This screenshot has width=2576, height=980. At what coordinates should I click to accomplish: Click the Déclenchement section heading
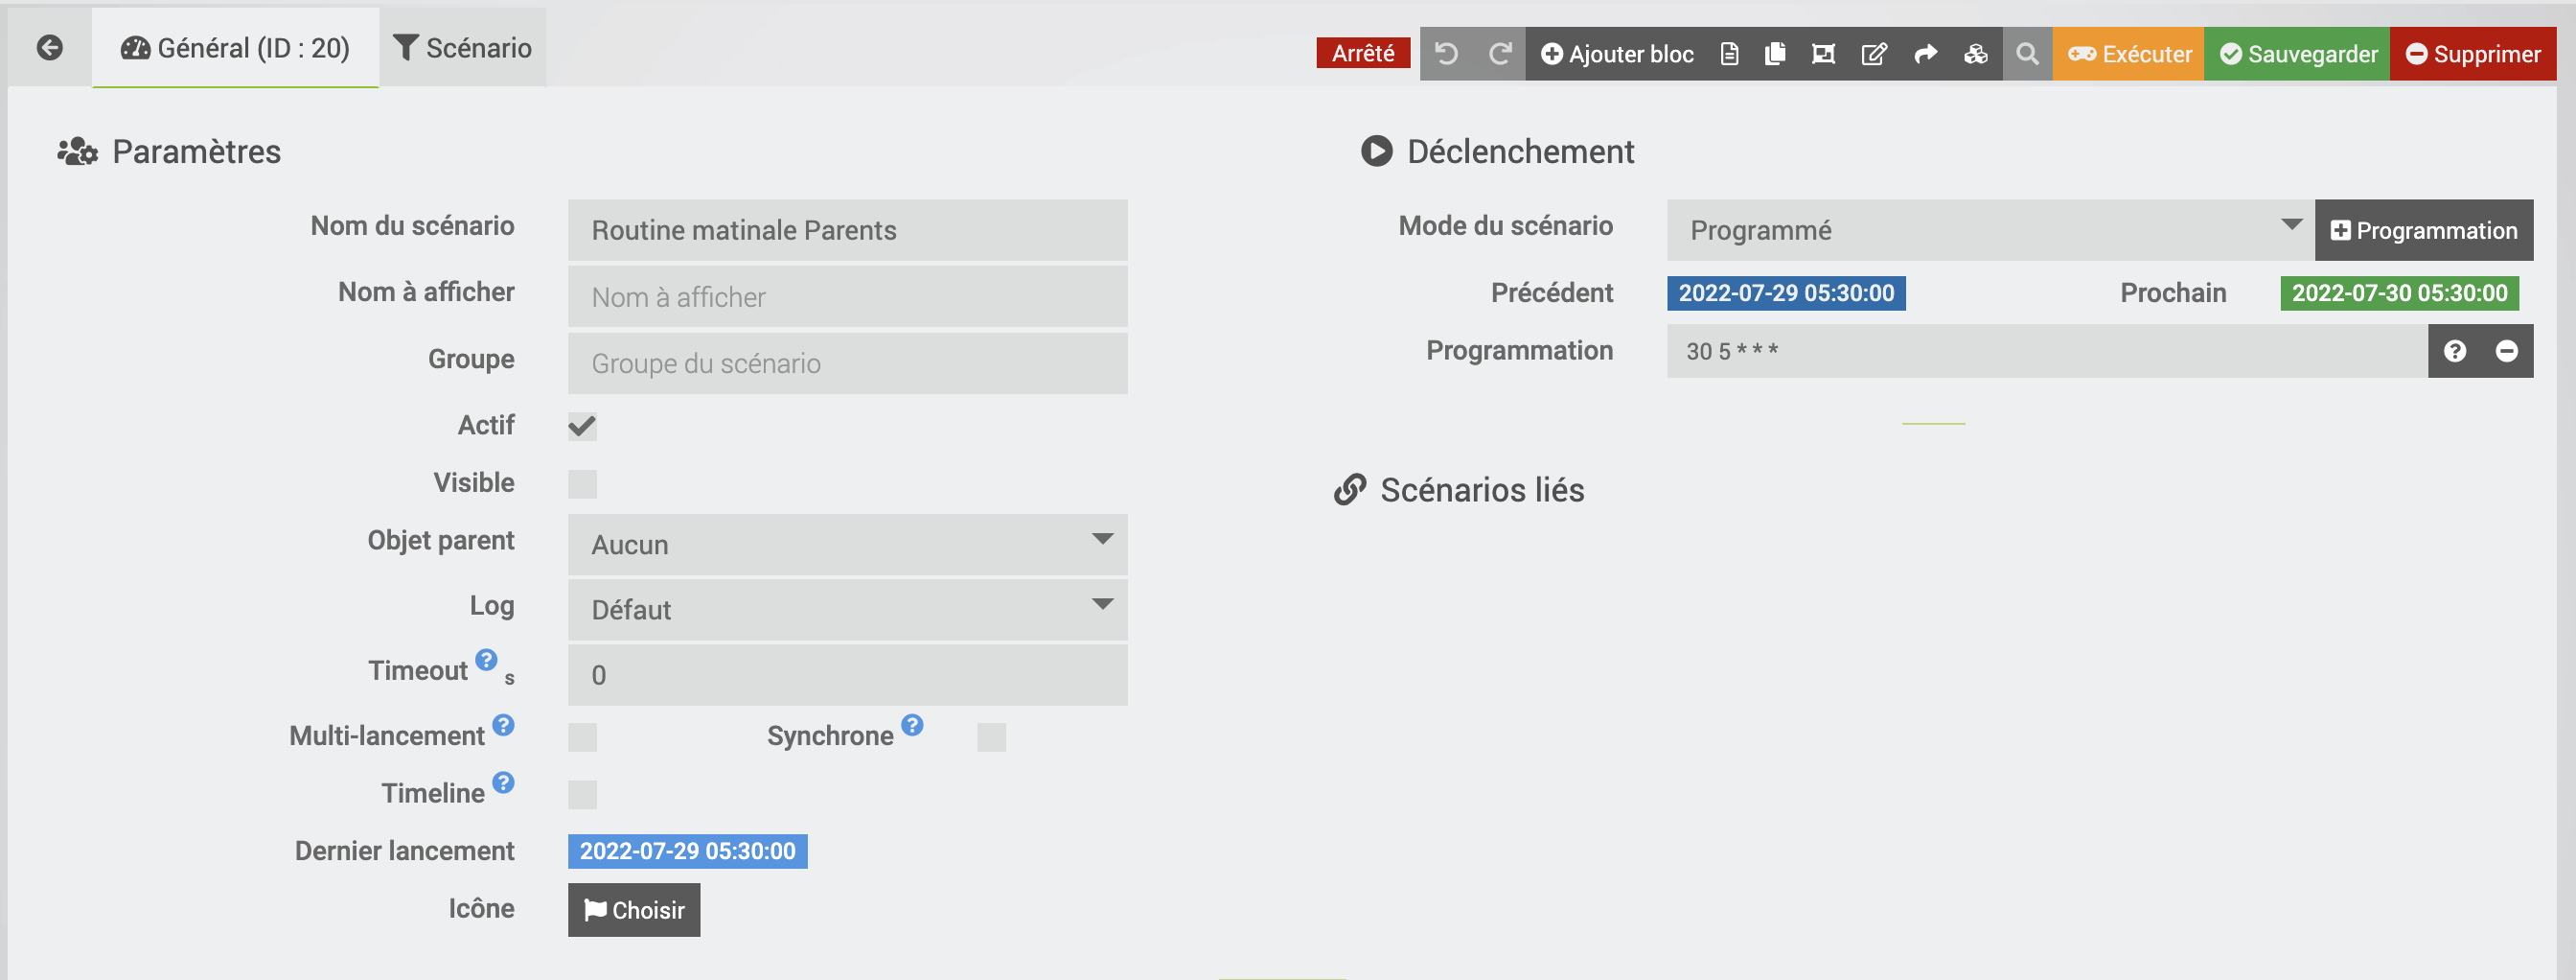coord(1497,152)
